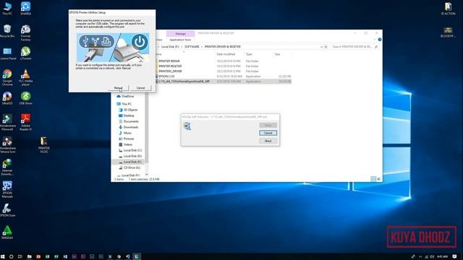Open Internet Download Manager desktop icon
Image resolution: width=463 pixels, height=260 pixels.
[7, 167]
